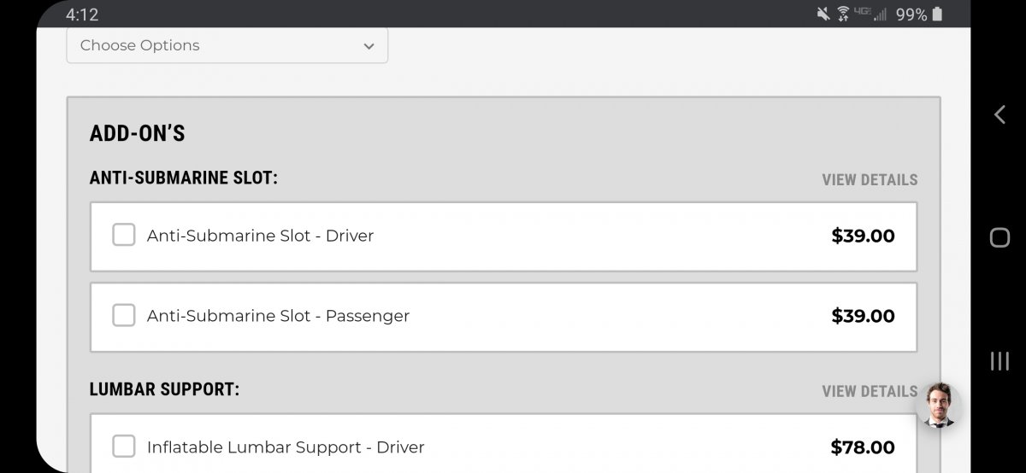
Task: Click the $39.00 price in the Driver row
Action: click(x=863, y=236)
